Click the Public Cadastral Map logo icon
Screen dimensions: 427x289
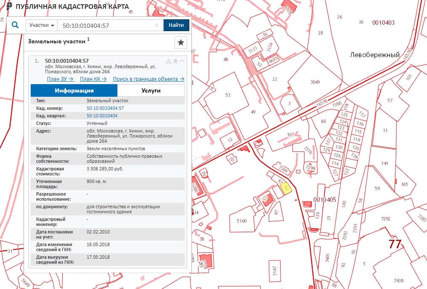pyautogui.click(x=9, y=6)
